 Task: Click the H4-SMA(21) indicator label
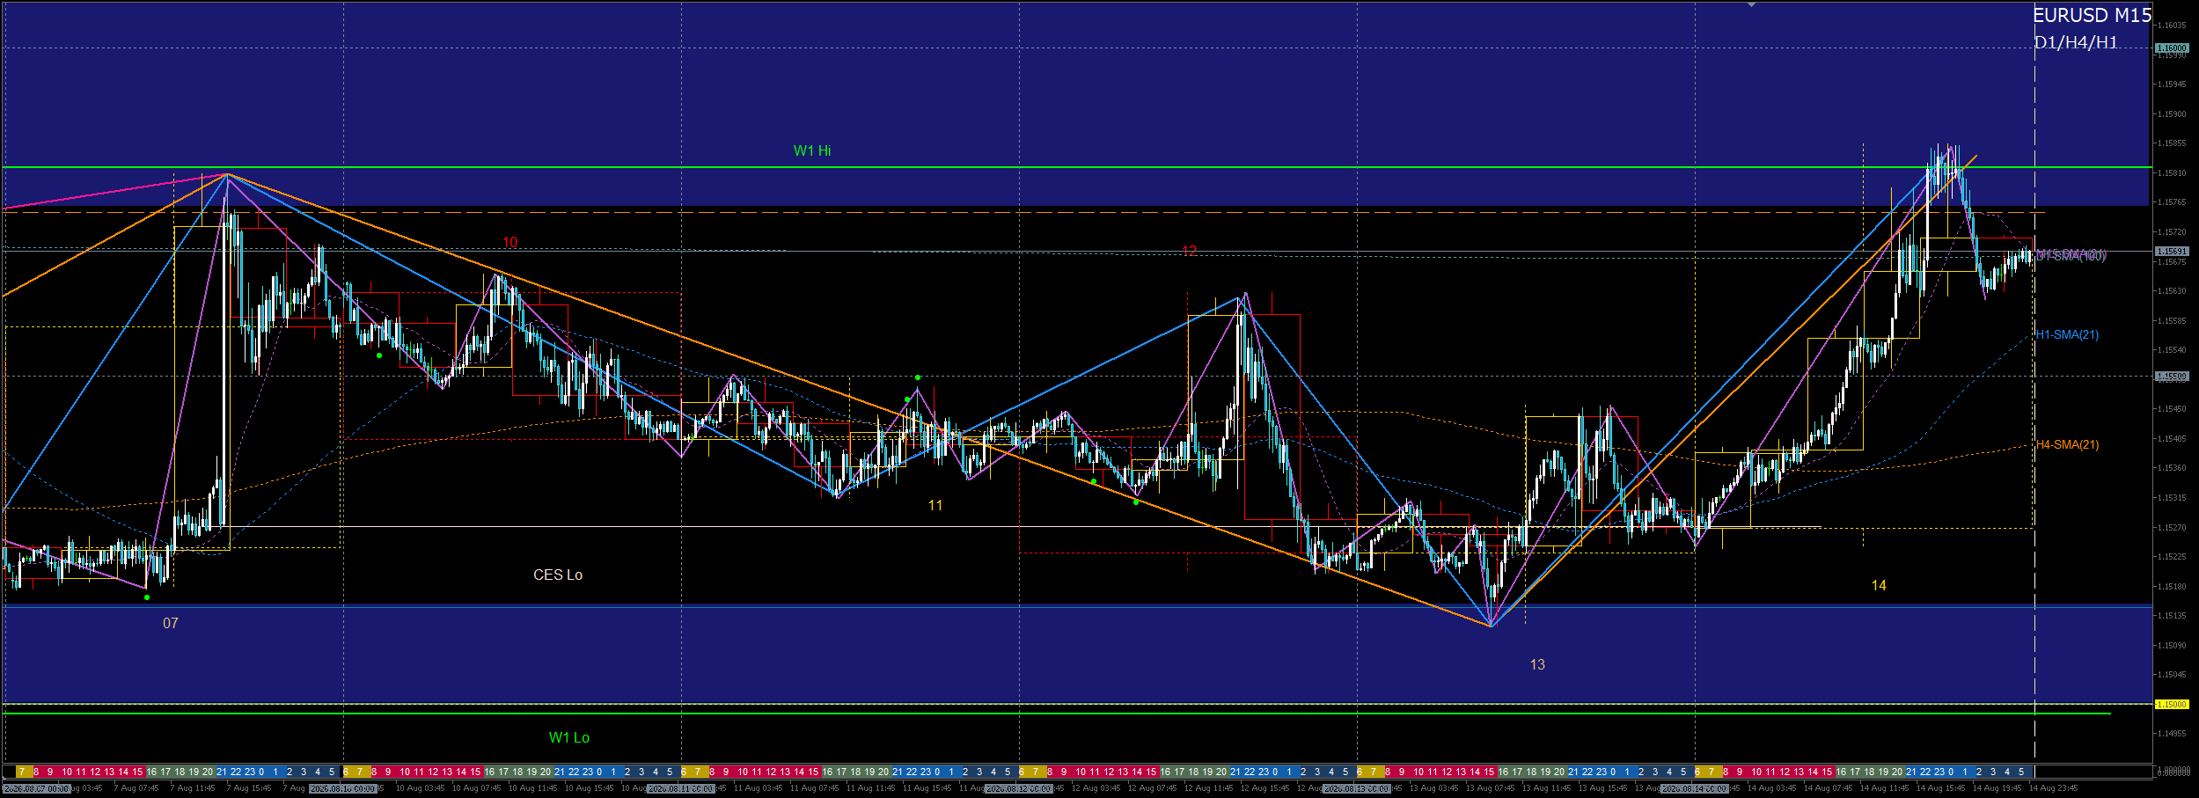pyautogui.click(x=2067, y=444)
